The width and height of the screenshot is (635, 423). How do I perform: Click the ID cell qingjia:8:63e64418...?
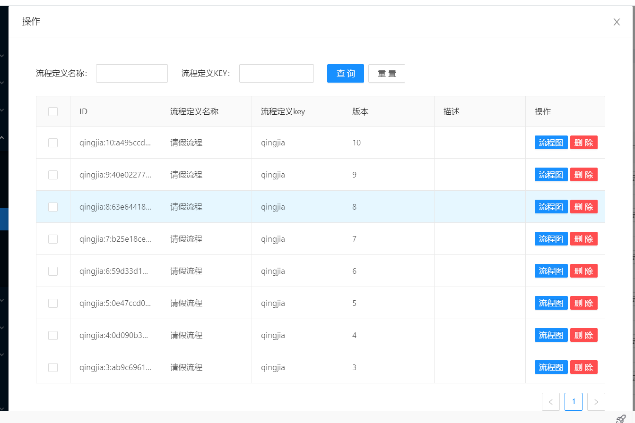pyautogui.click(x=115, y=207)
